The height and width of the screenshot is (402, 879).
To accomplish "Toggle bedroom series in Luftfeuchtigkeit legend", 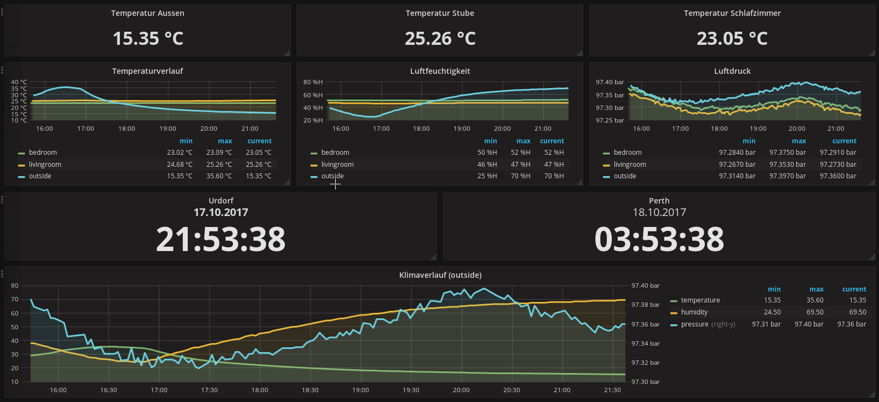I will [x=335, y=153].
